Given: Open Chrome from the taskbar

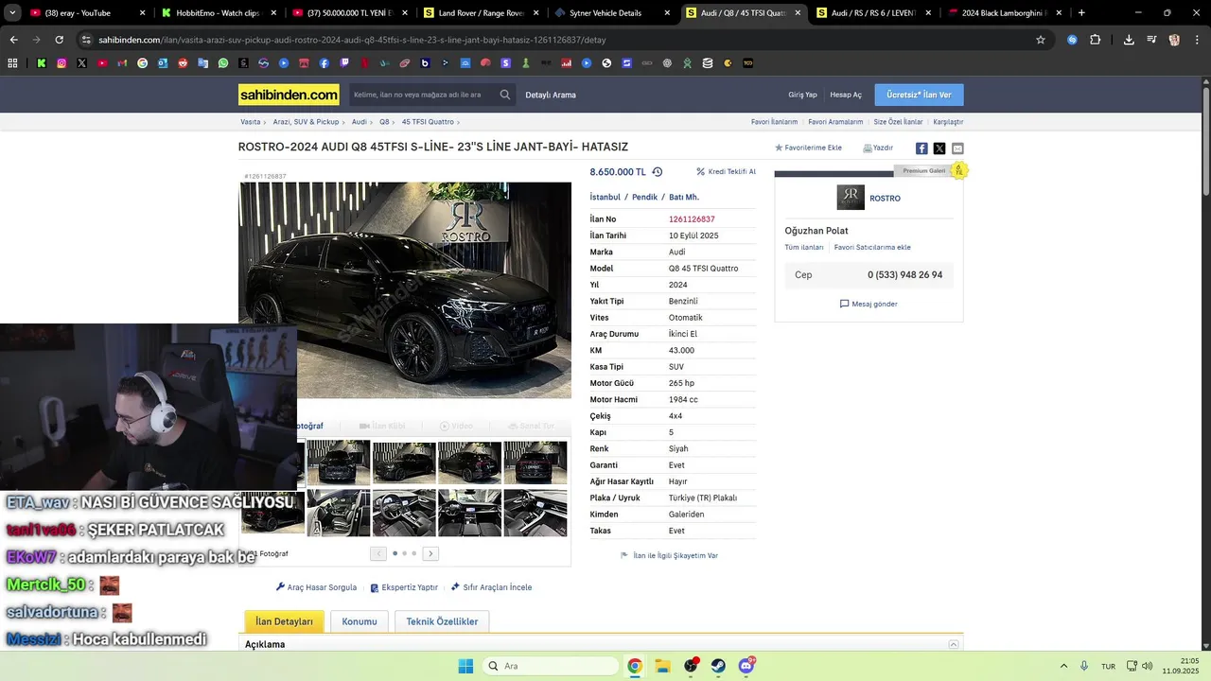Looking at the screenshot, I should tap(635, 666).
